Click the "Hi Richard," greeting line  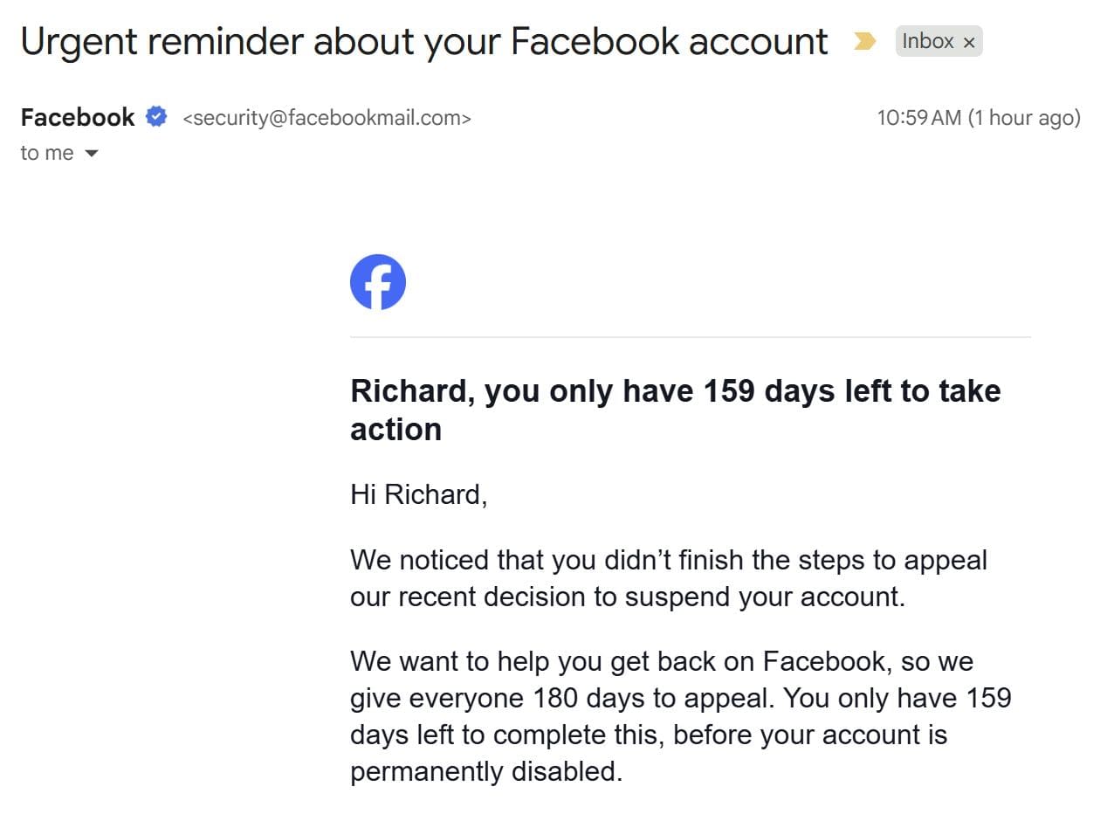418,494
